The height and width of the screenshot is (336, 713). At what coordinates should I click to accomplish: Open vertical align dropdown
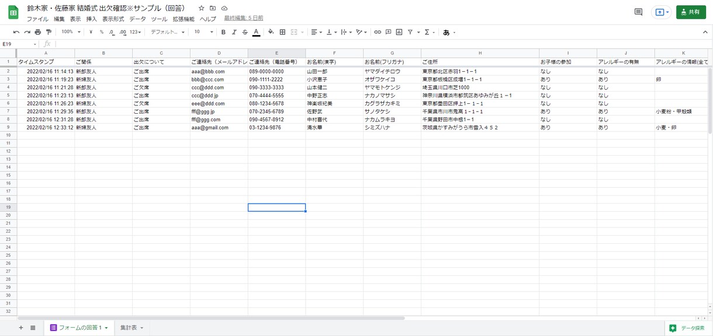(x=331, y=32)
